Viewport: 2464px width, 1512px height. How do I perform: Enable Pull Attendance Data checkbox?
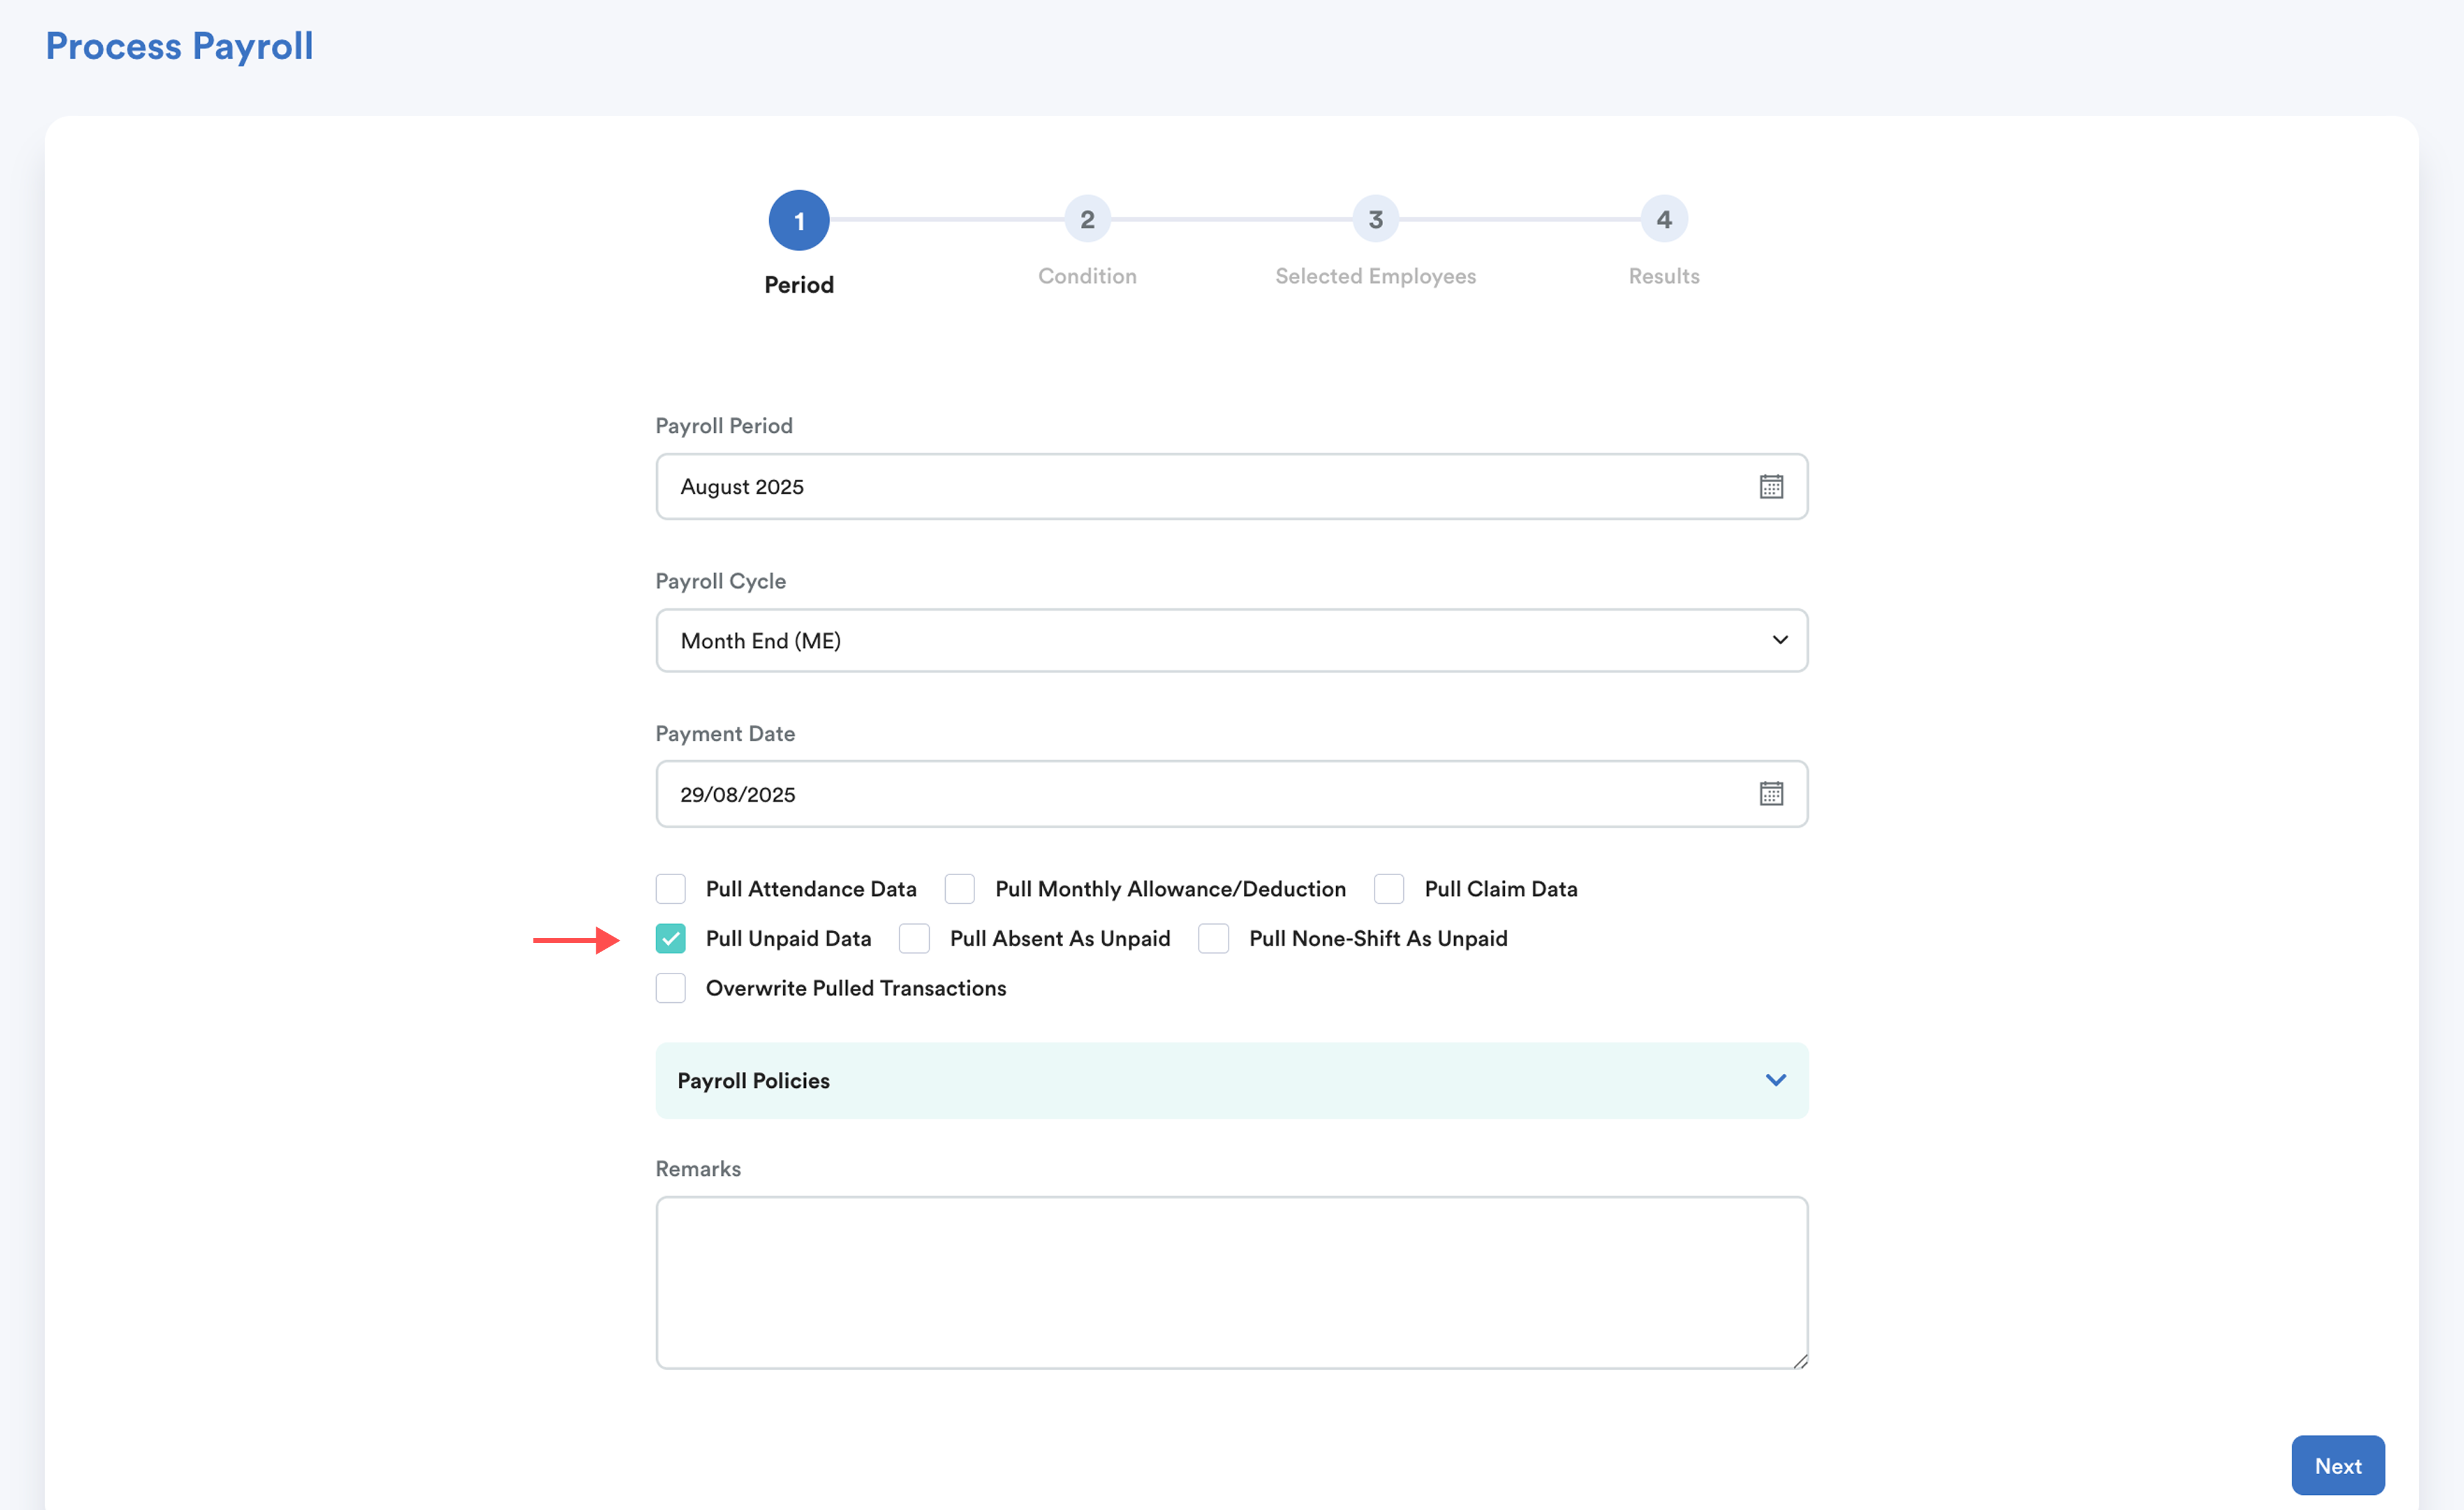[671, 889]
